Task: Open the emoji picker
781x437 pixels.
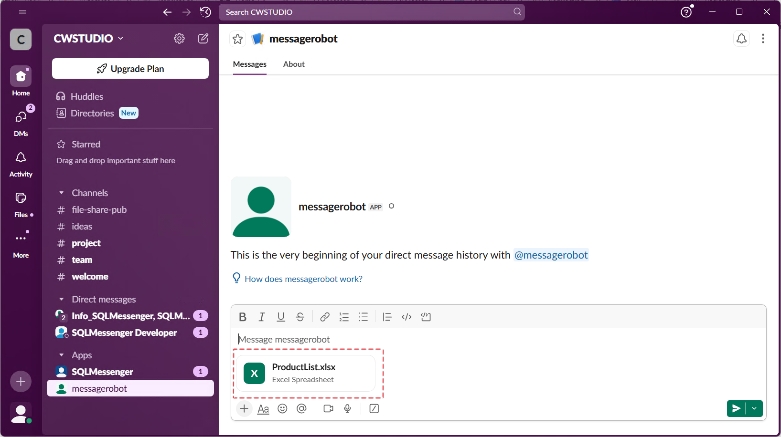Action: click(x=282, y=408)
